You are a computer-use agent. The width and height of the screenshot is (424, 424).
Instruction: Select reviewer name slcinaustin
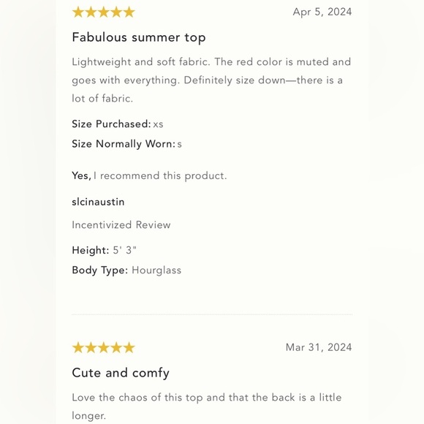(98, 202)
